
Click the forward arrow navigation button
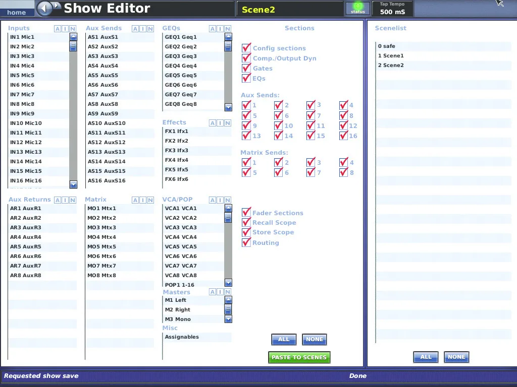tap(57, 6)
